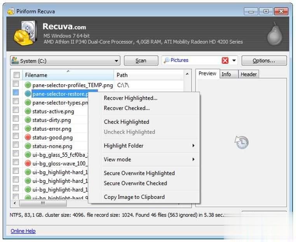Screen dimensions: 296x242
Task: Click green status dot for status-none.png
Action: (28, 146)
